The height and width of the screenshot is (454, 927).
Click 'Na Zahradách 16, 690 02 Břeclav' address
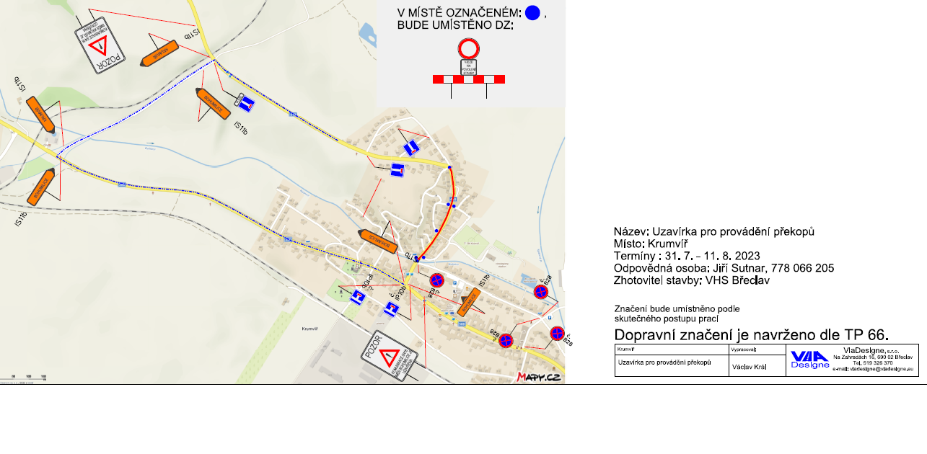(x=874, y=357)
